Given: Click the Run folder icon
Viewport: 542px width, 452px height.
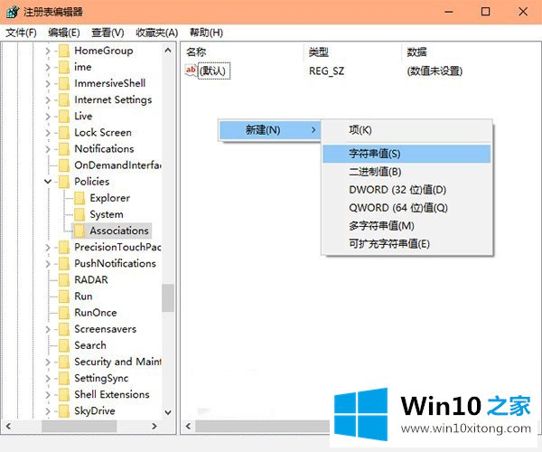Looking at the screenshot, I should click(x=64, y=297).
